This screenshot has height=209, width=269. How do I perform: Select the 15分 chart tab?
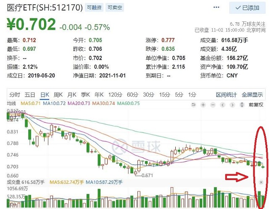164,94
